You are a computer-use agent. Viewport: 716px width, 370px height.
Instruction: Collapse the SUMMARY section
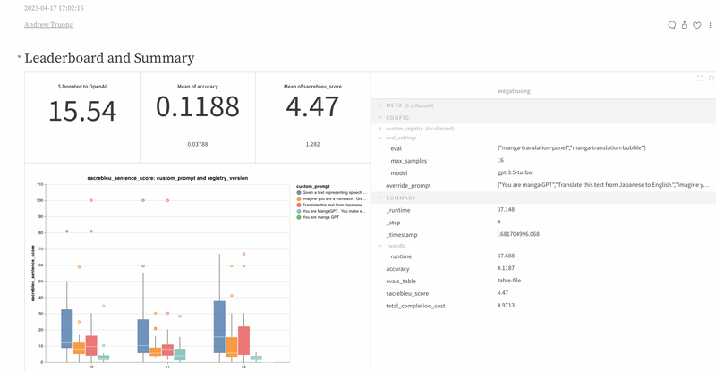point(379,198)
